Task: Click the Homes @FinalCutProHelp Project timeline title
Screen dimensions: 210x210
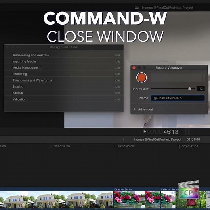Action: click(157, 139)
